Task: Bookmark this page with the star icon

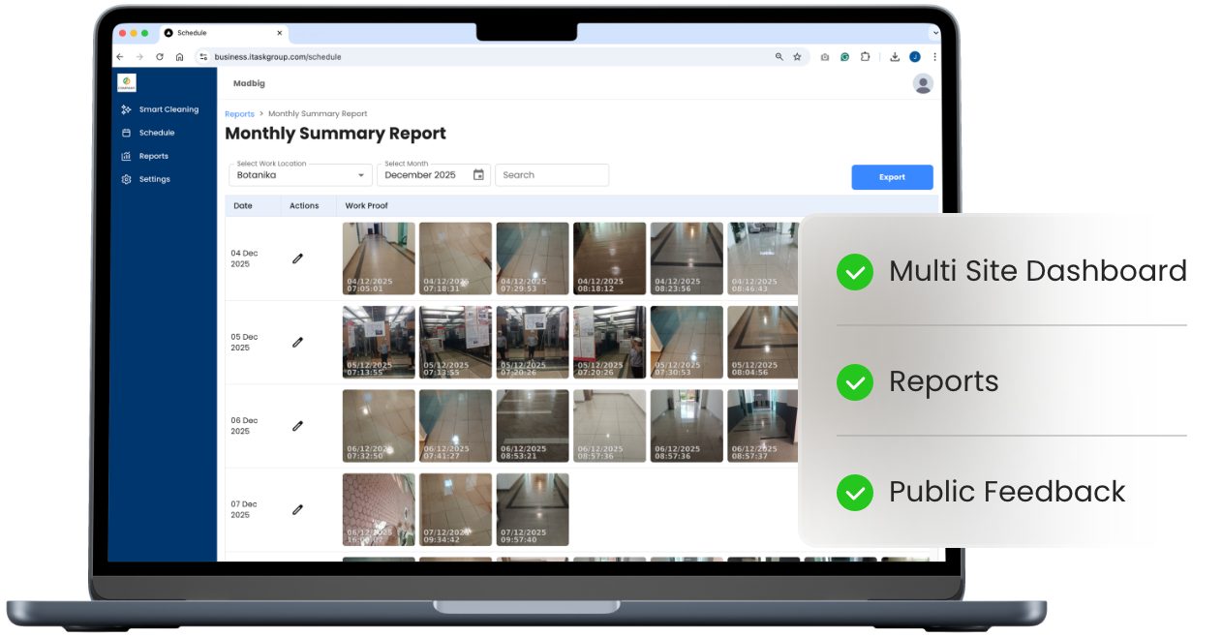Action: point(797,57)
